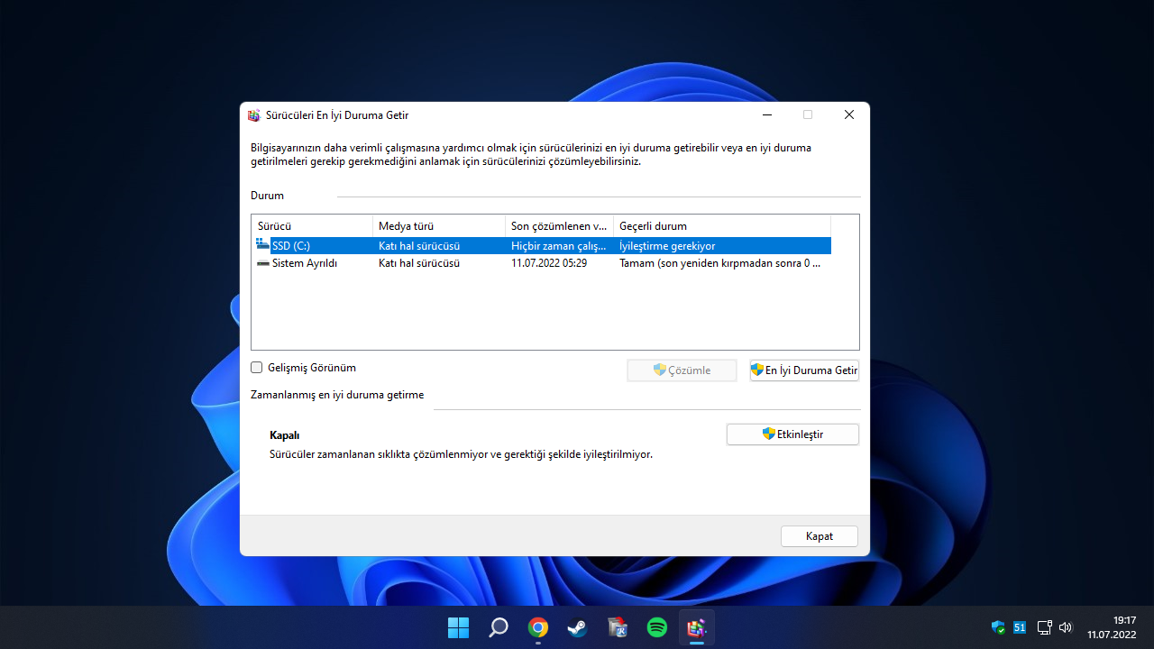Click the SSD (C:) drive icon

tap(262, 245)
